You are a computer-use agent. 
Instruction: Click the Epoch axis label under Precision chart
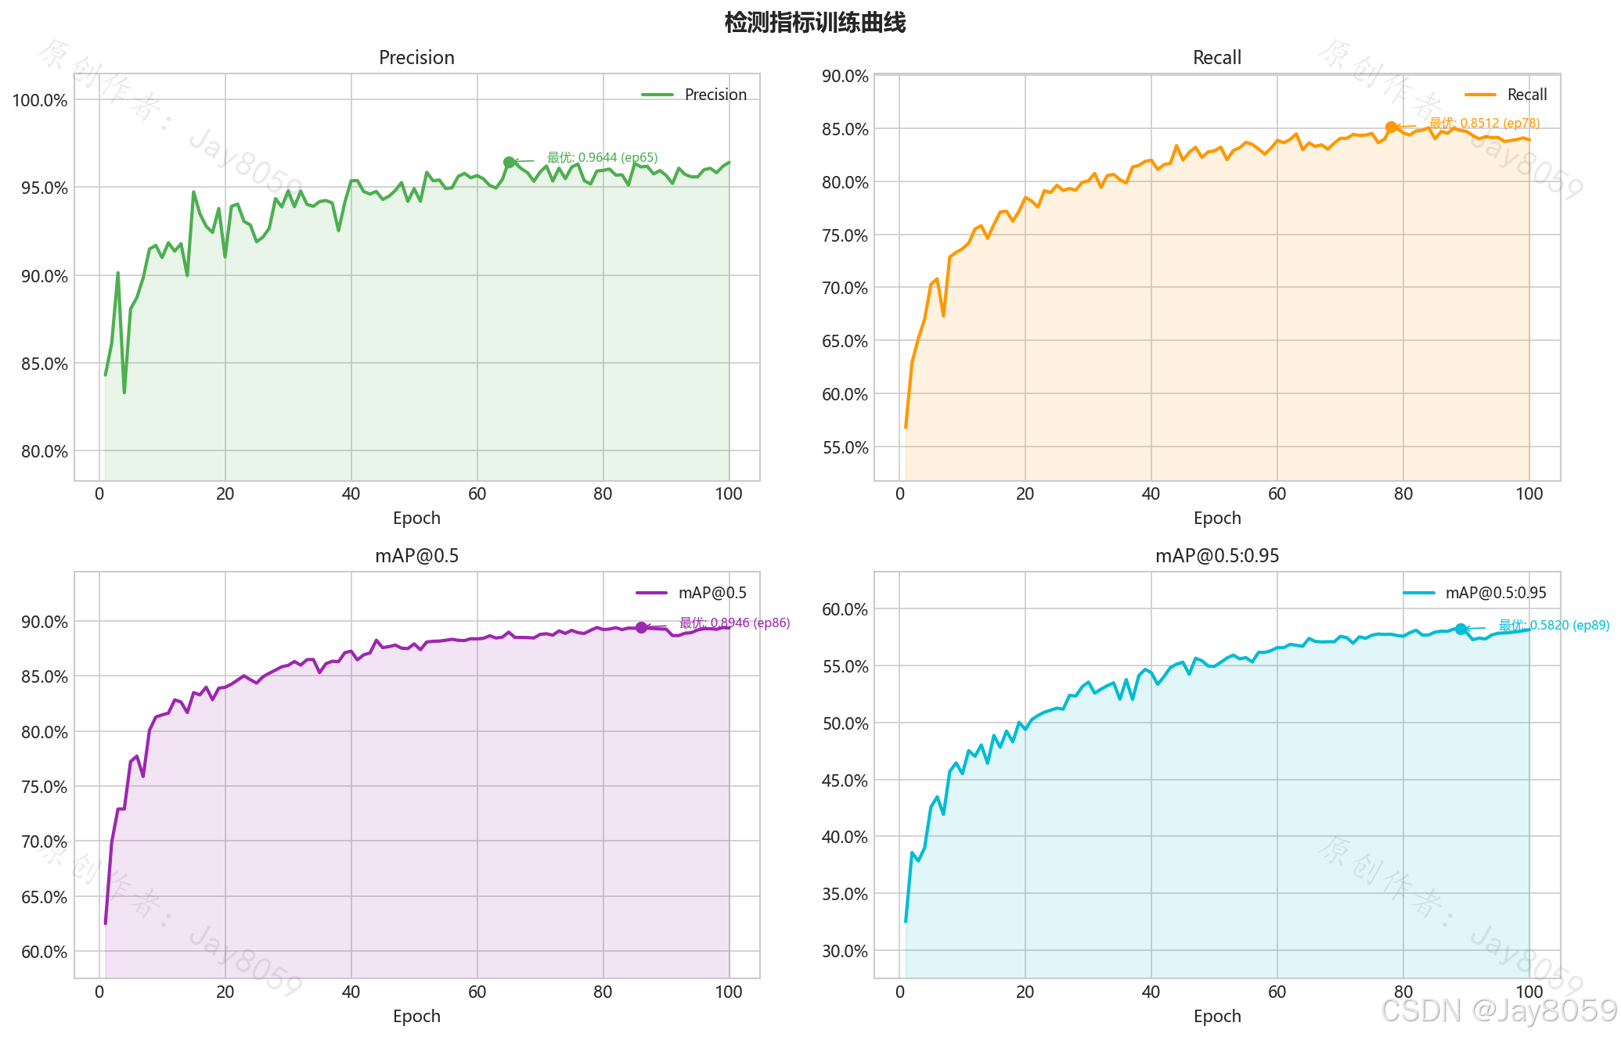(416, 518)
